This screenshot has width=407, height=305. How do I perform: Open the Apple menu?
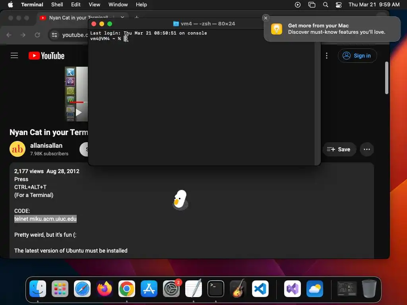click(10, 4)
